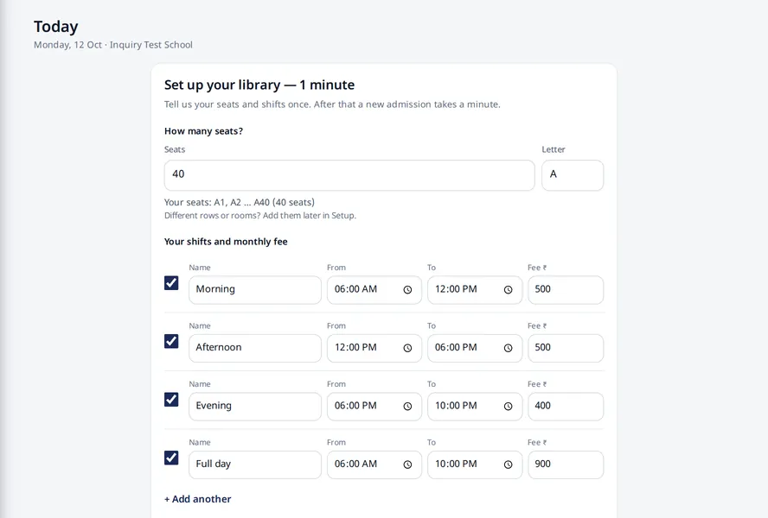768x518 pixels.
Task: Click the Afternoon shift name field
Action: pos(254,348)
